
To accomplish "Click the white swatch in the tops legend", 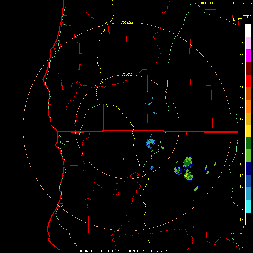I will click(248, 31).
